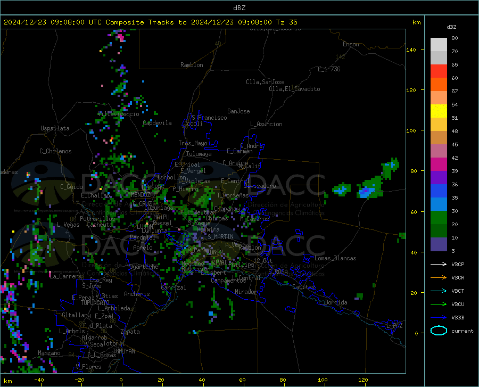This screenshot has width=479, height=387.
Task: Click the C_Chilenos map label
Action: click(55, 151)
